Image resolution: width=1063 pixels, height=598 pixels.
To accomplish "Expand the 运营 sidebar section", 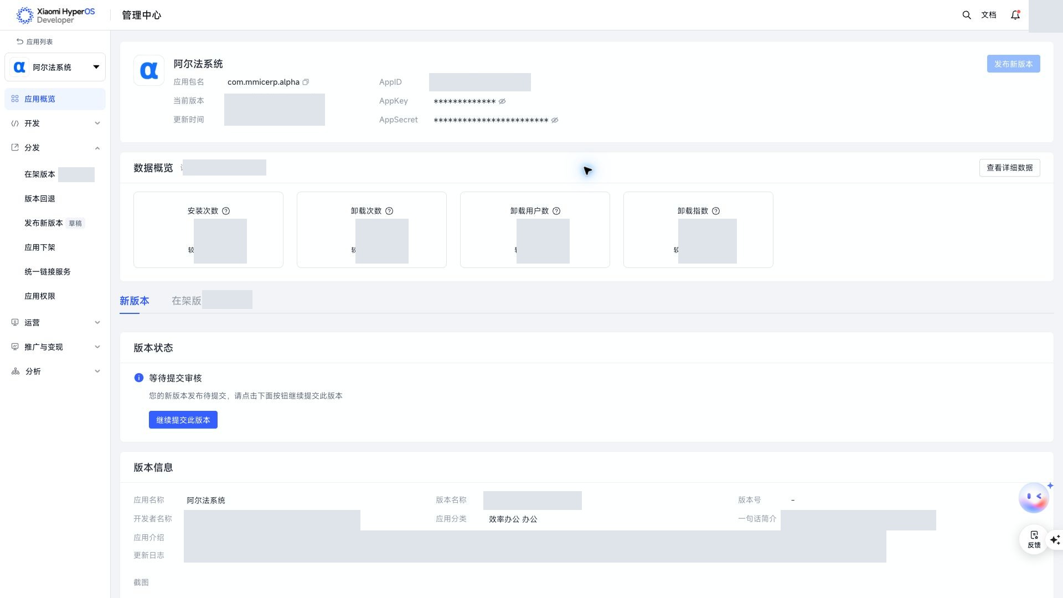I will point(55,323).
